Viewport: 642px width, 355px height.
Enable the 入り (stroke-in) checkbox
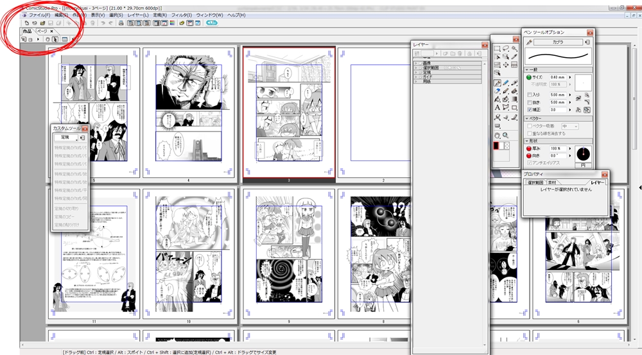(530, 94)
